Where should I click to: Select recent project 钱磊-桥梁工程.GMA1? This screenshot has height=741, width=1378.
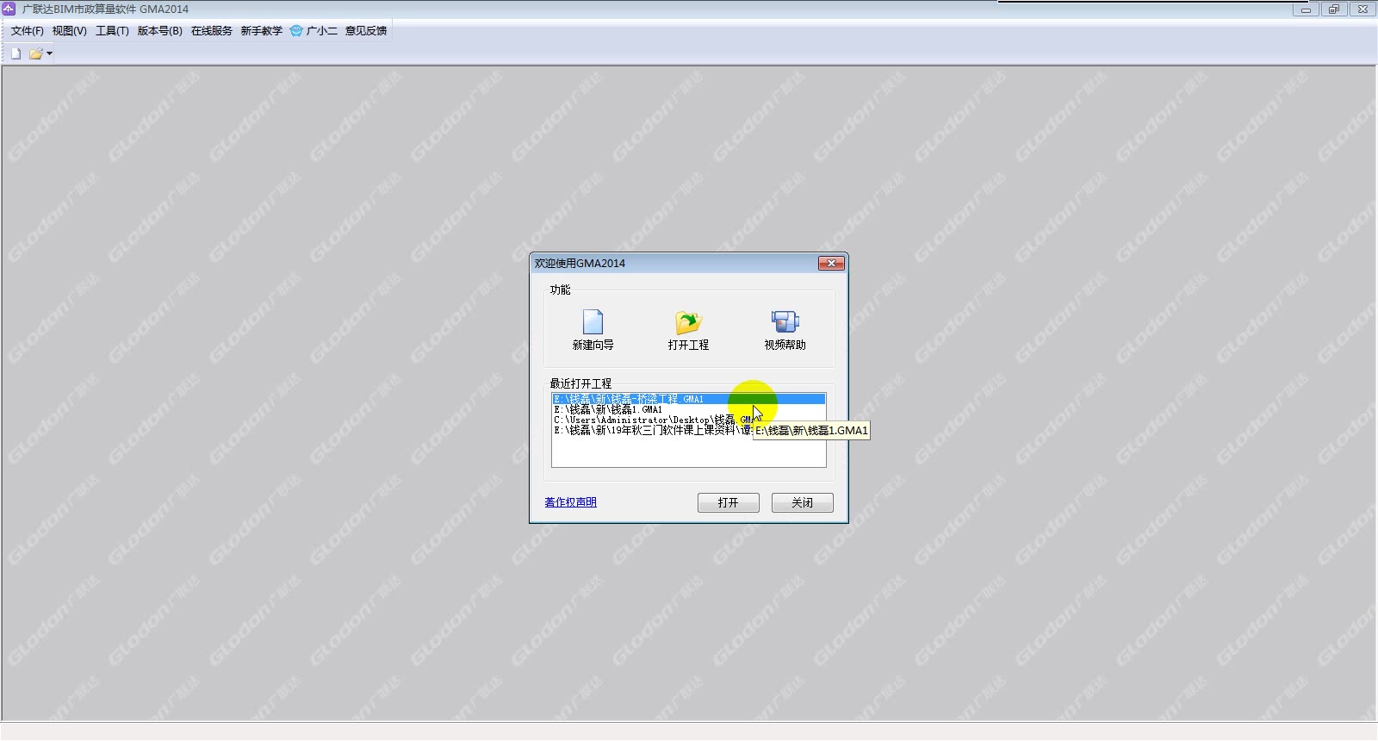point(688,399)
